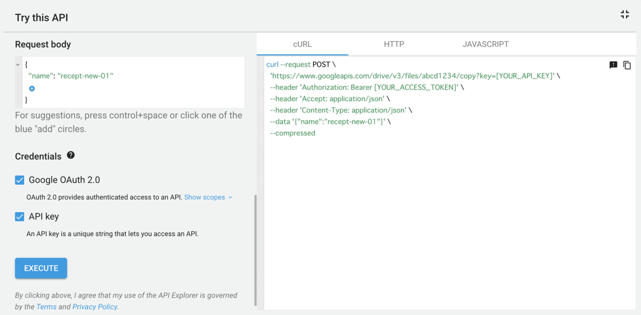The height and width of the screenshot is (315, 641).
Task: Open the cURL tab
Action: tap(302, 44)
